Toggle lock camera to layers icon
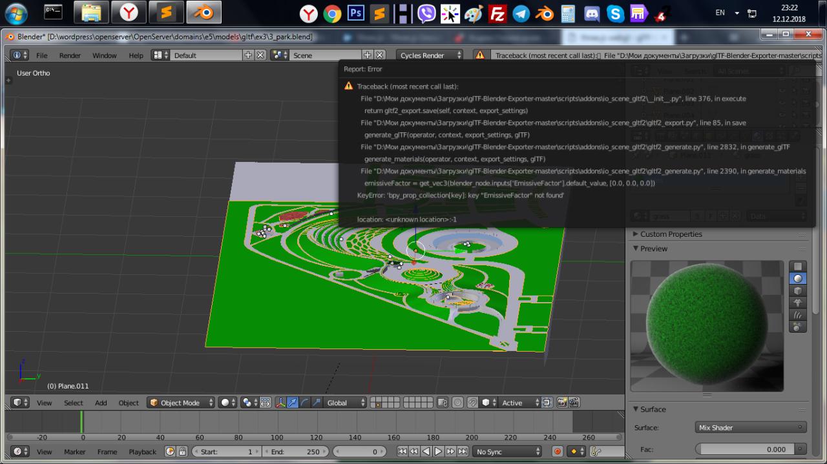The width and height of the screenshot is (827, 464). click(443, 403)
